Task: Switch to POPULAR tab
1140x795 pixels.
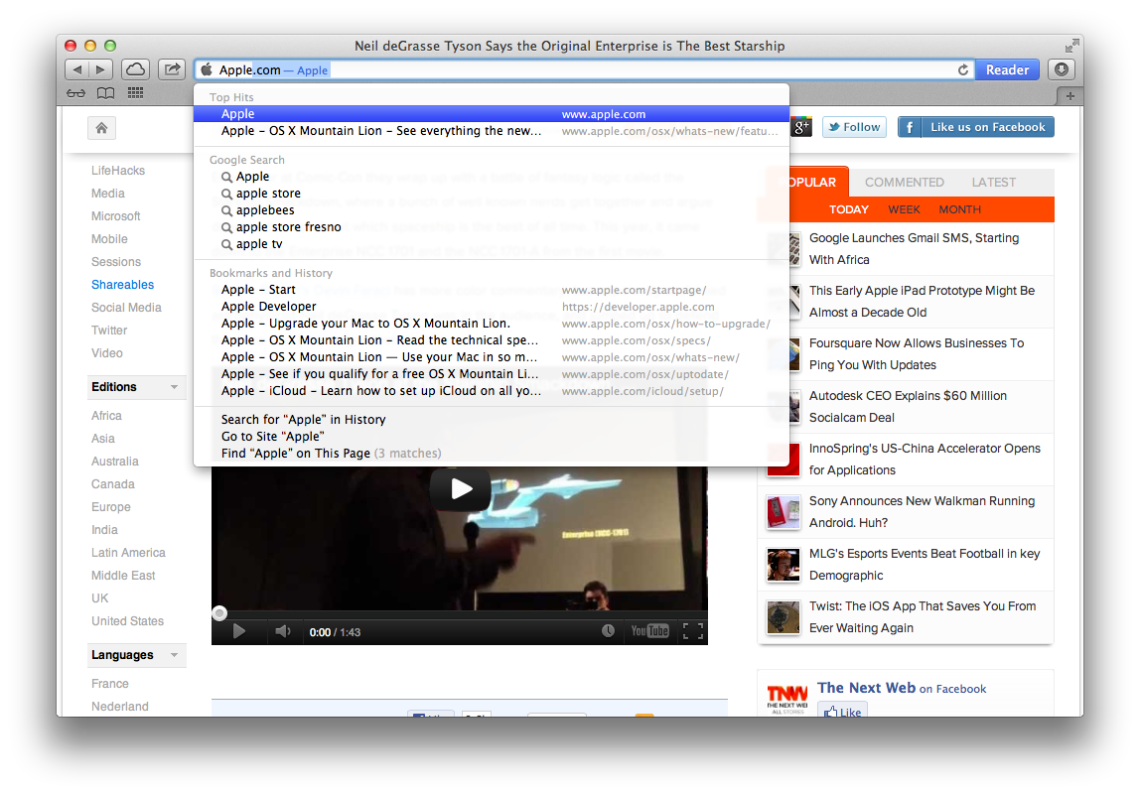Action: point(812,183)
